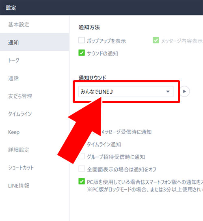Toggle グループ招待受信時に通知 checkbox
The height and width of the screenshot is (221, 203).
click(82, 156)
